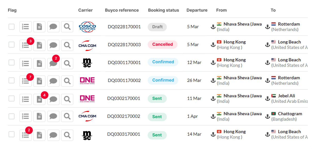This screenshot has height=149, width=314.
Task: Open comments icon for booking DQ0301170001
Action: coord(53,63)
